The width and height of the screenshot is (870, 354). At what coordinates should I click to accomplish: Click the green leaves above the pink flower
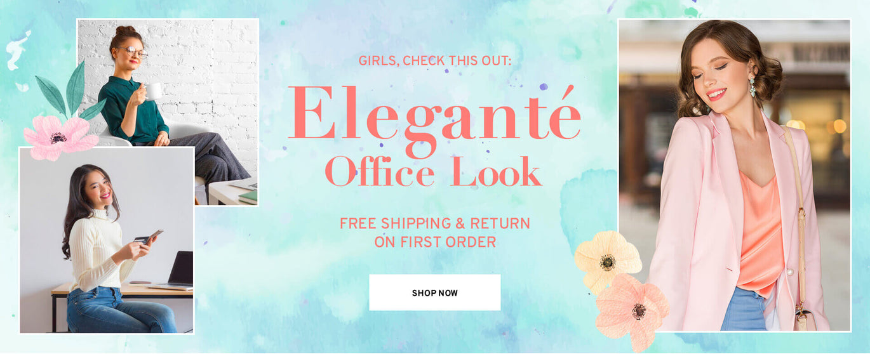click(70, 91)
